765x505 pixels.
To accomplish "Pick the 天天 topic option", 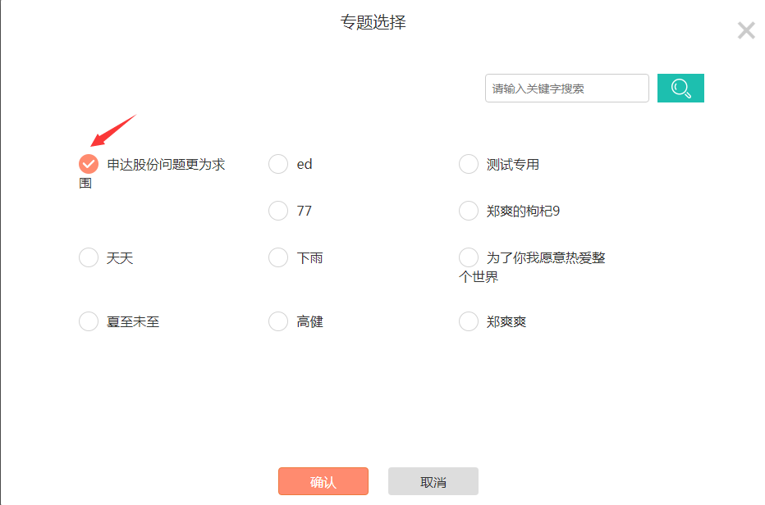I will tap(89, 257).
